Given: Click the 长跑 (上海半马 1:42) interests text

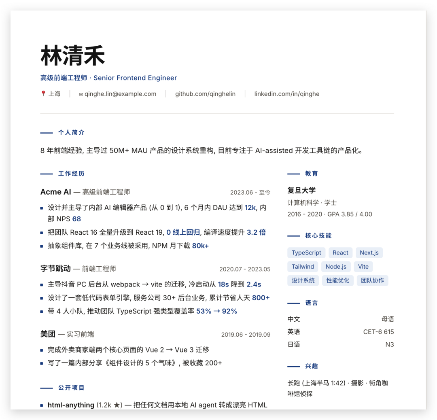Looking at the screenshot, I should [316, 383].
